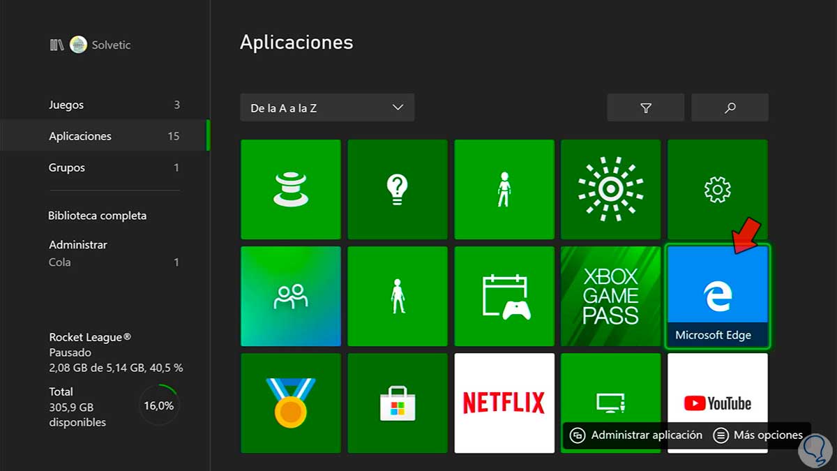Click the library books icon beside Solvetic
The height and width of the screenshot is (471, 837).
point(56,45)
